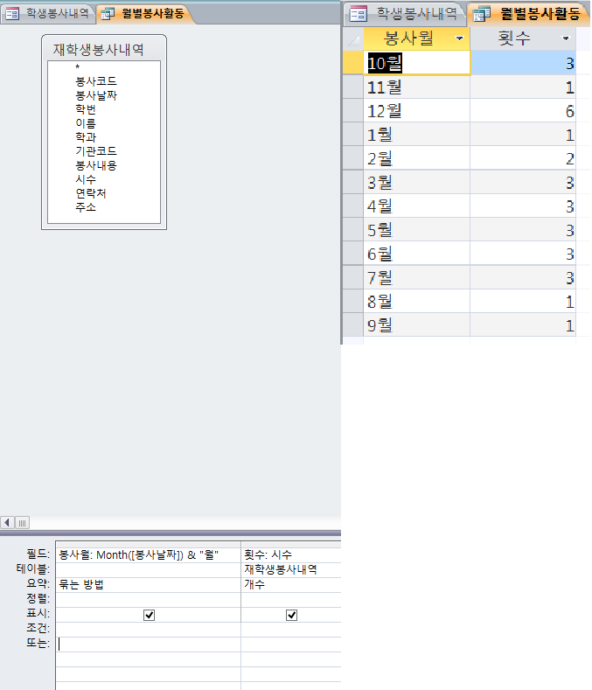Open the 봉사월 column header filter dropdown
This screenshot has height=690, width=592.
(x=459, y=39)
